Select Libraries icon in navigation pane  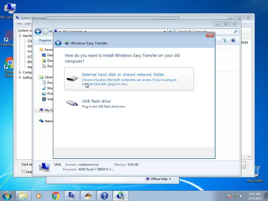(41, 77)
